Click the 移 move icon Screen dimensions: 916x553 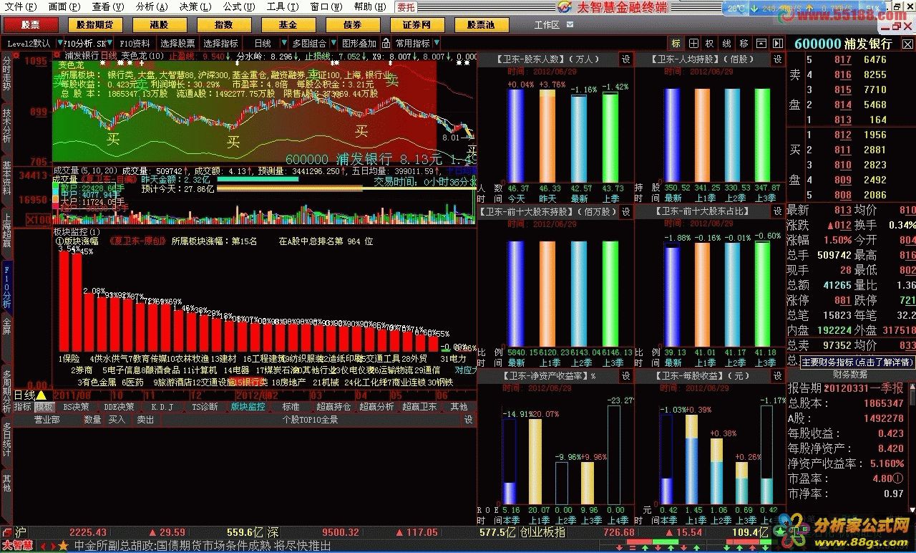[x=744, y=44]
